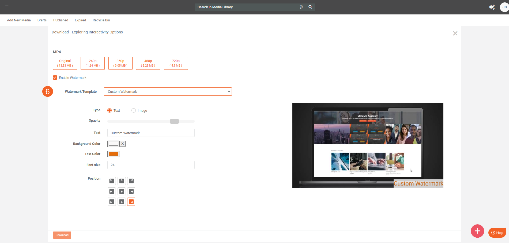Open the Recycle Bin tab

(x=101, y=20)
